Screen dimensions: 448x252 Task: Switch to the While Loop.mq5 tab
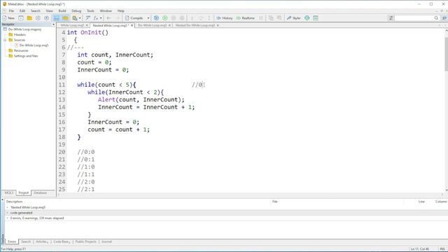click(x=72, y=25)
